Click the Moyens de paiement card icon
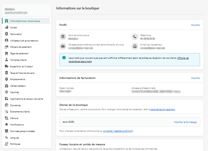 [x=7, y=47]
